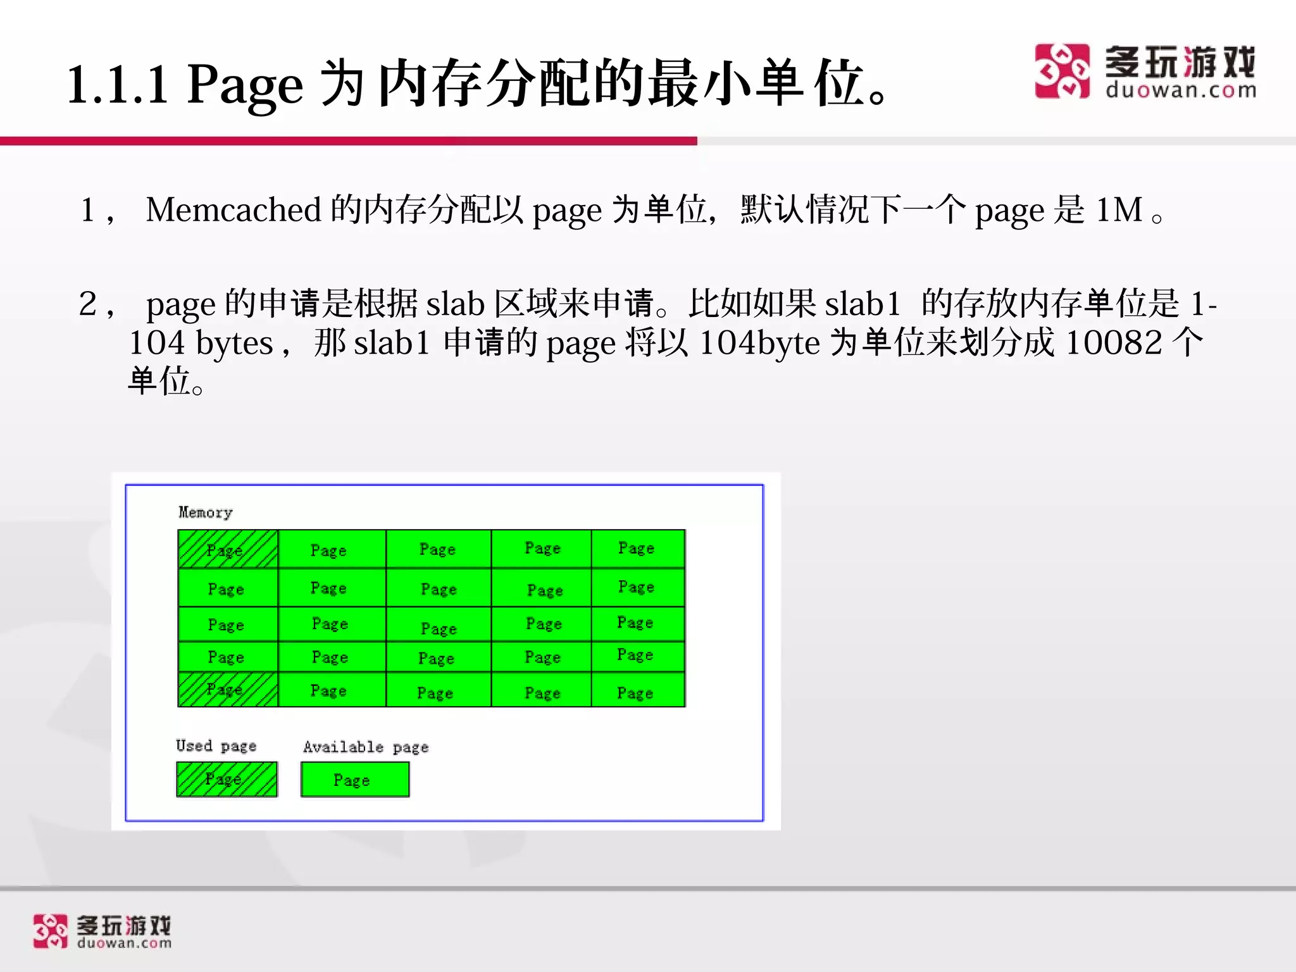1296x972 pixels.
Task: Click the hatched Page cell directly below 'Memory'
Action: [228, 549]
